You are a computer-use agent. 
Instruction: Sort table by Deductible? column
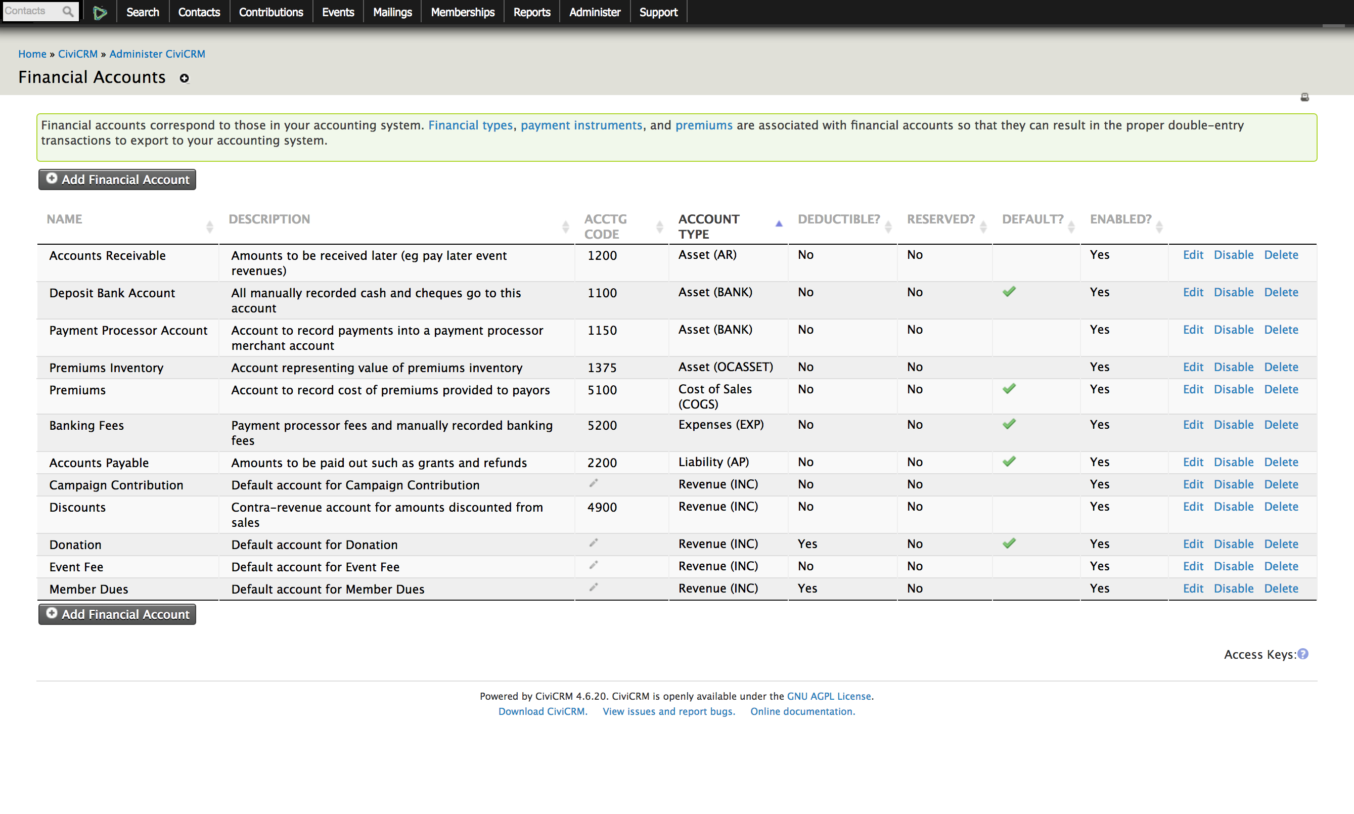[842, 226]
